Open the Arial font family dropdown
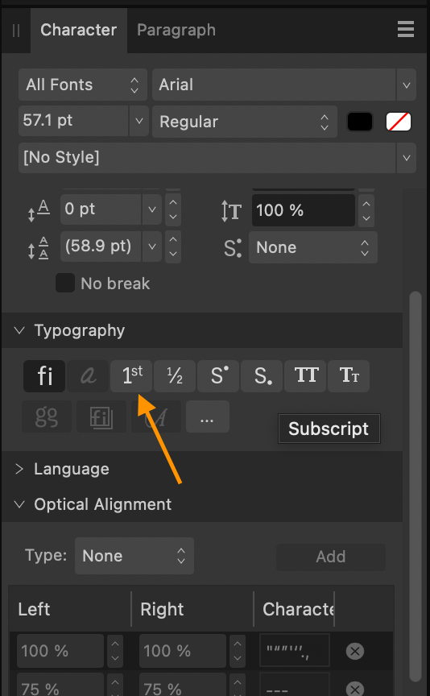Viewport: 430px width, 696px height. coord(284,85)
